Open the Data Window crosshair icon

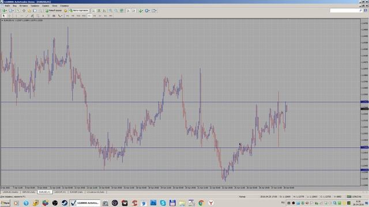pyautogui.click(x=24, y=10)
